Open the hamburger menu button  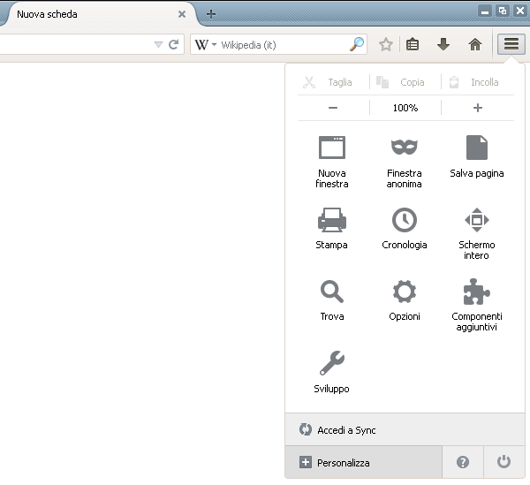(x=511, y=44)
